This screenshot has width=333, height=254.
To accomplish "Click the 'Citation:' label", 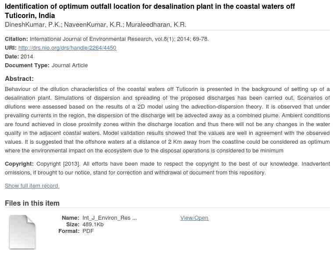I will point(16,39).
